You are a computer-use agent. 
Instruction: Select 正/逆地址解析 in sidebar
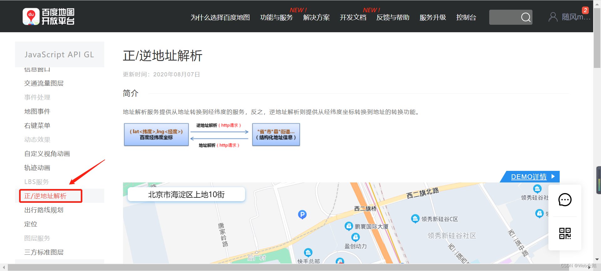pyautogui.click(x=45, y=196)
